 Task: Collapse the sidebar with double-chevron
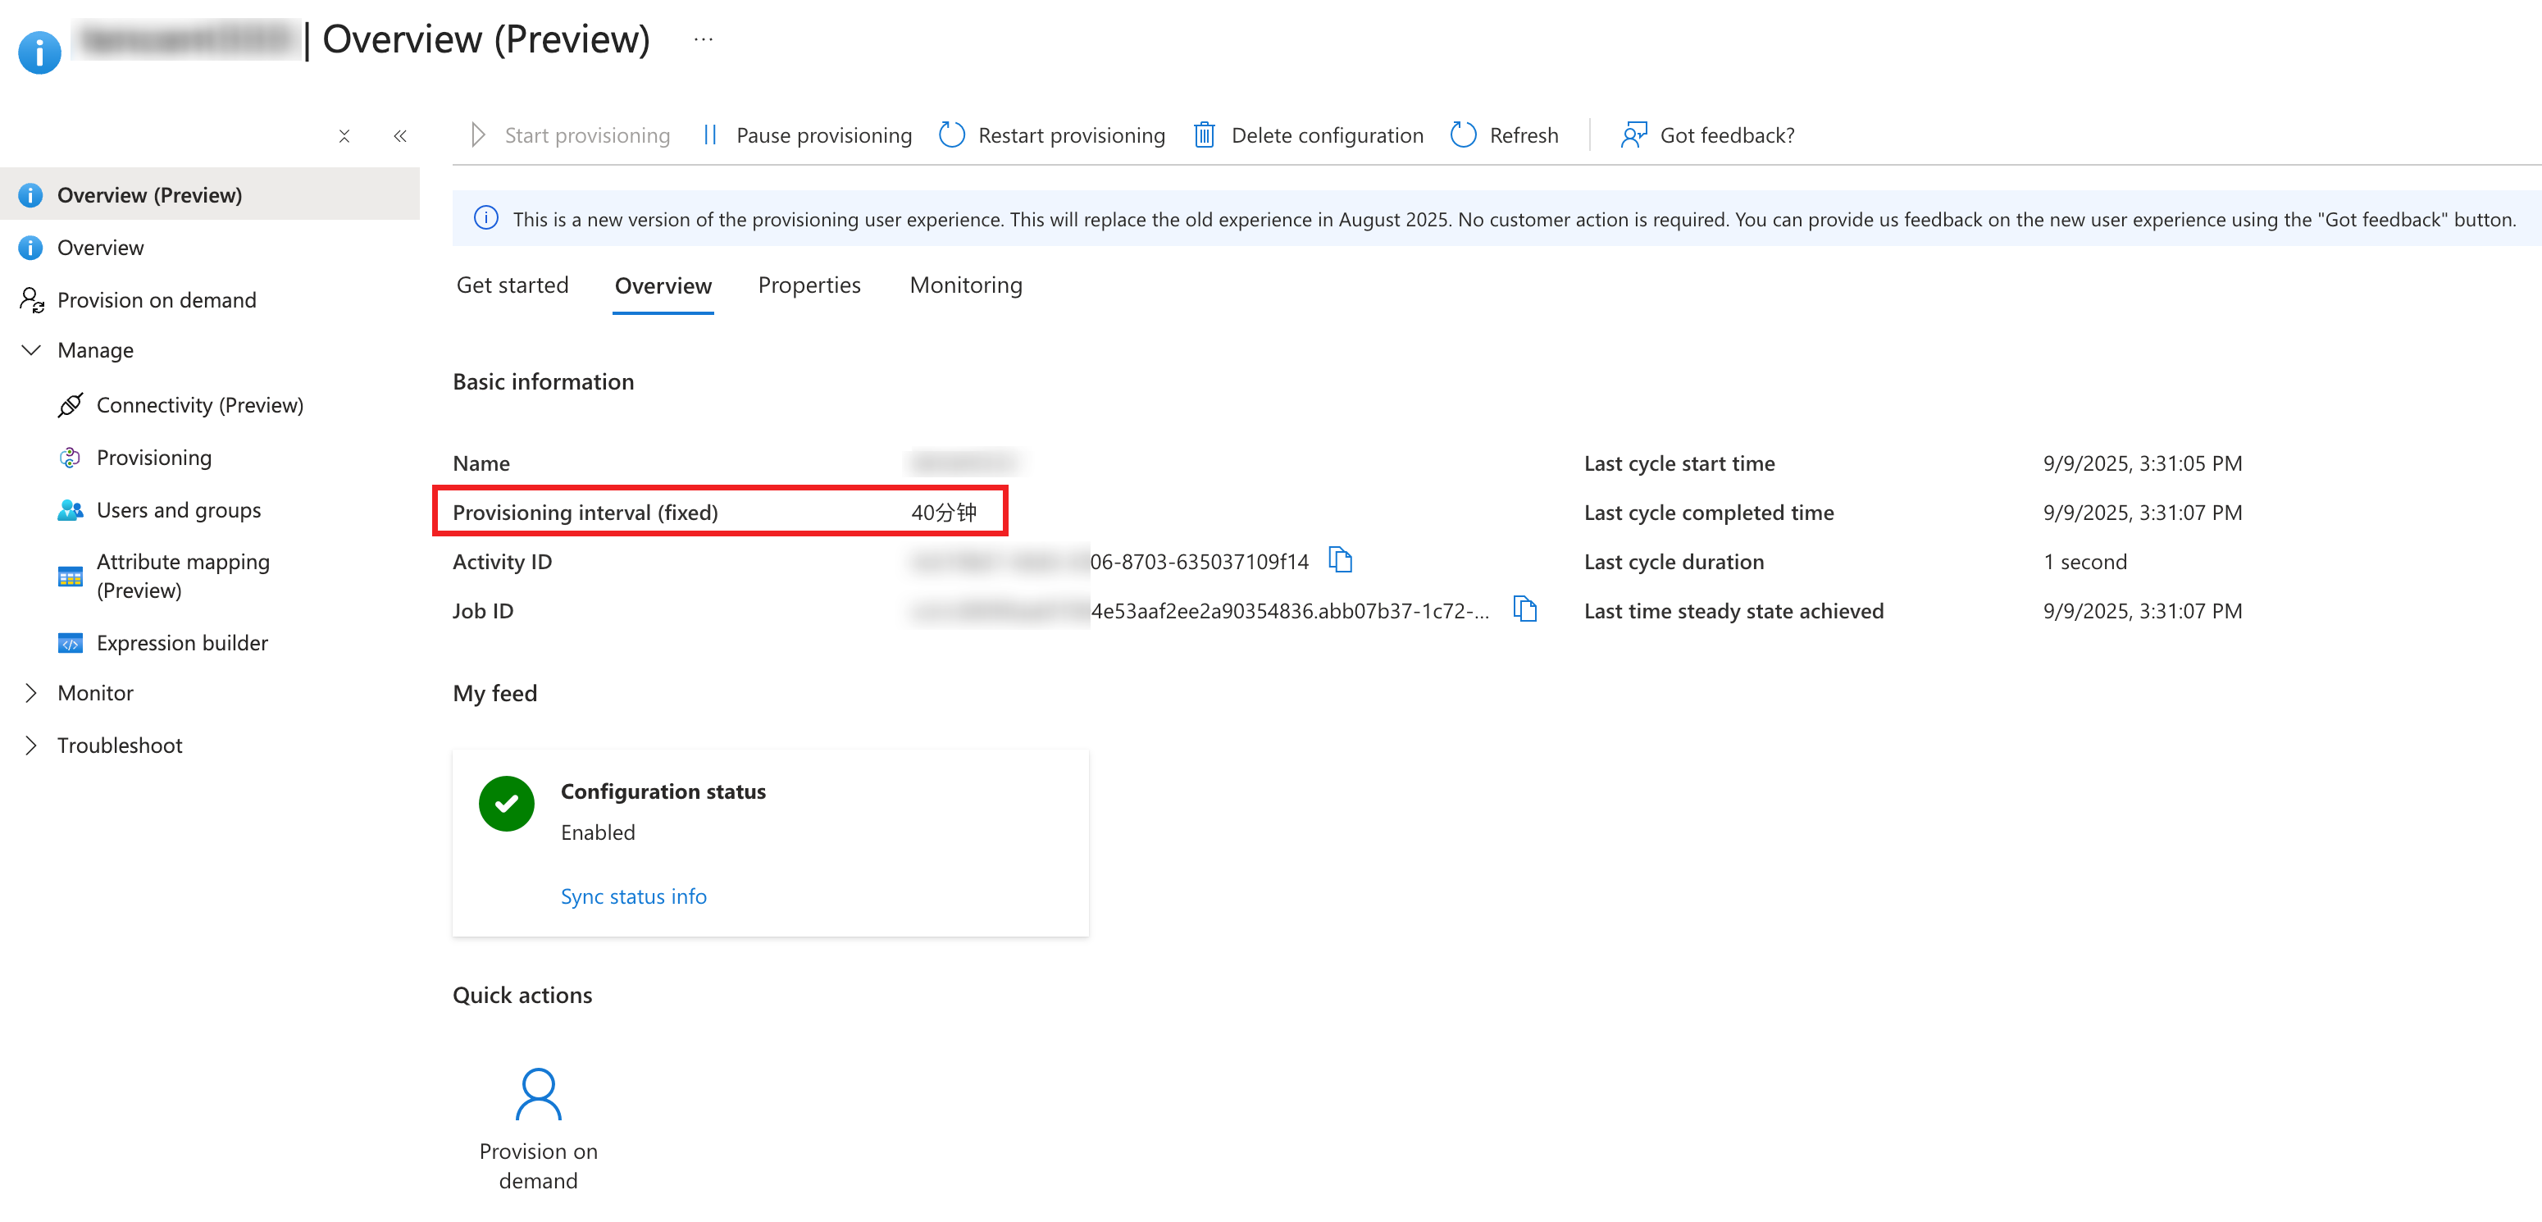pyautogui.click(x=399, y=136)
